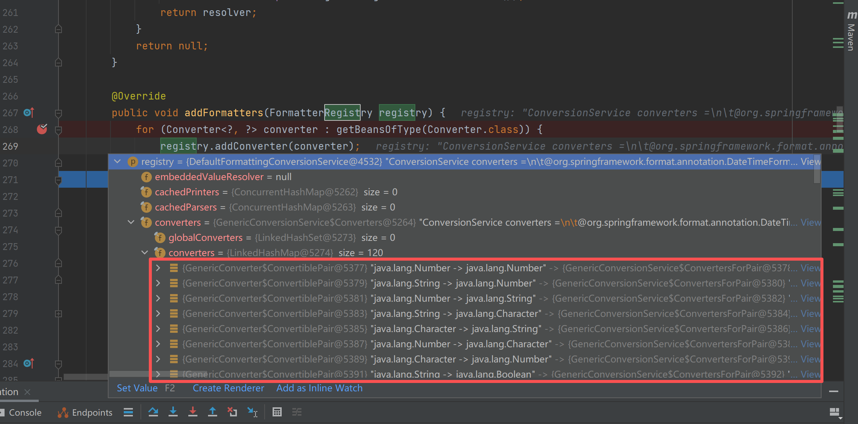The height and width of the screenshot is (424, 858).
Task: Collapse the converters LinkedHashMap node
Action: (x=145, y=253)
